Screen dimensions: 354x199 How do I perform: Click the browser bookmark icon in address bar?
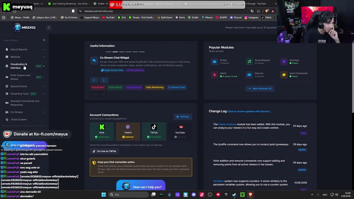point(73,11)
